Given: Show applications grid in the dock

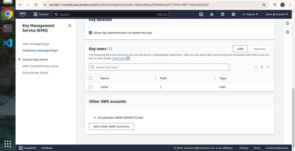Looking at the screenshot, I should [x=8, y=144].
